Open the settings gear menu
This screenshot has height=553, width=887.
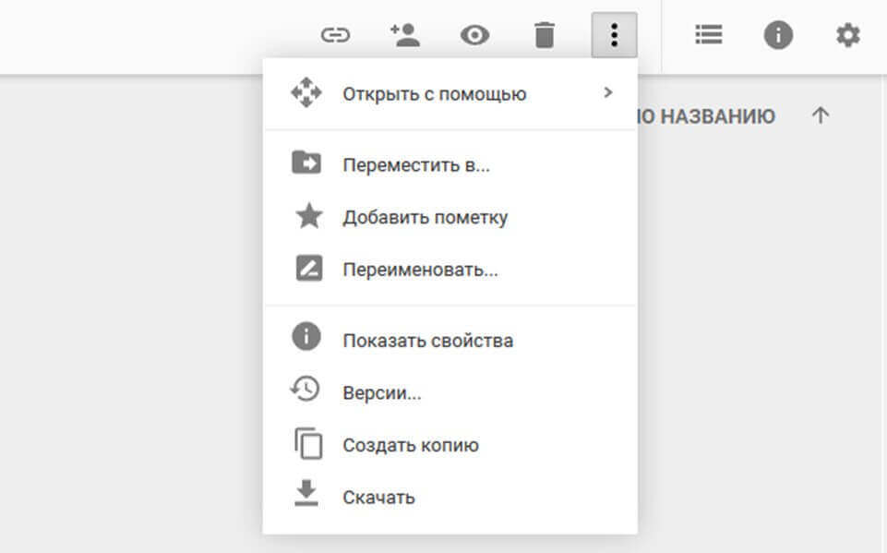(x=847, y=35)
